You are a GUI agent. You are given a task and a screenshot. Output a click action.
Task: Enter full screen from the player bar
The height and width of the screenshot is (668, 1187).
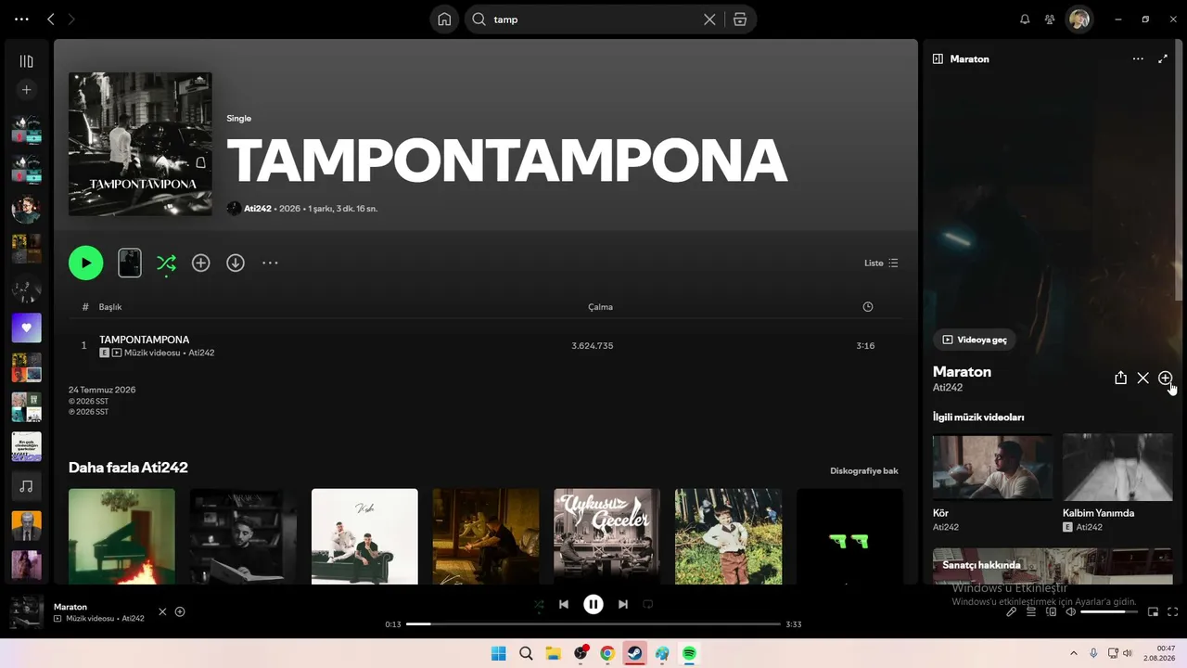click(x=1173, y=611)
